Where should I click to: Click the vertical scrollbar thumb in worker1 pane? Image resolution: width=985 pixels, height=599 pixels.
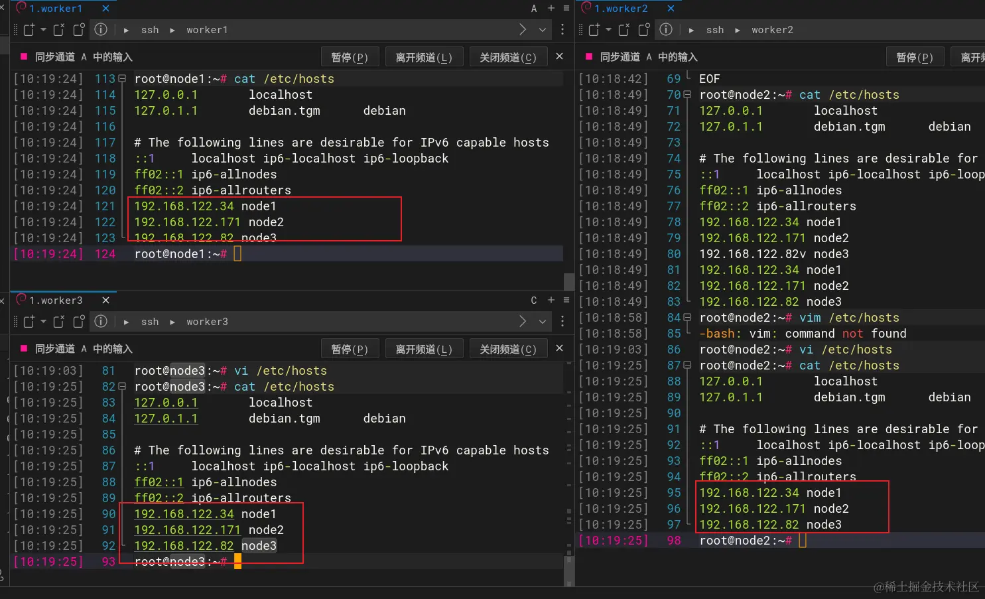[569, 281]
